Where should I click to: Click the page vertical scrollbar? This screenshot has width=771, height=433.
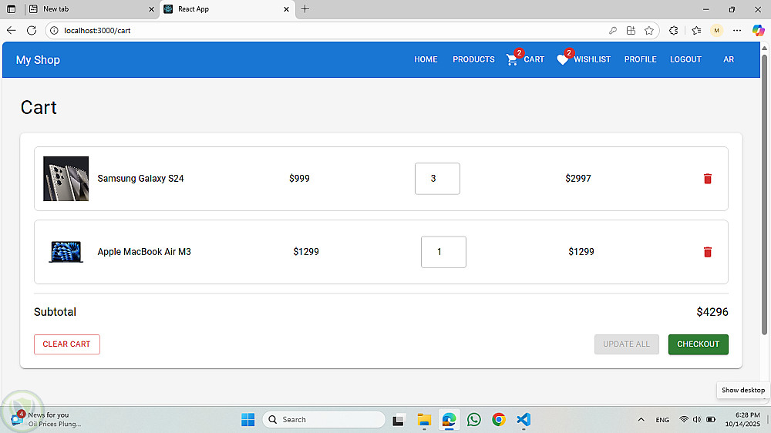(x=764, y=194)
